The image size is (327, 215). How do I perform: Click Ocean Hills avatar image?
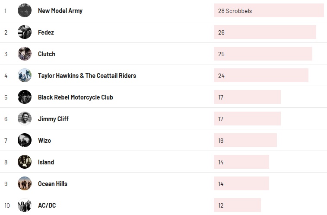point(25,183)
